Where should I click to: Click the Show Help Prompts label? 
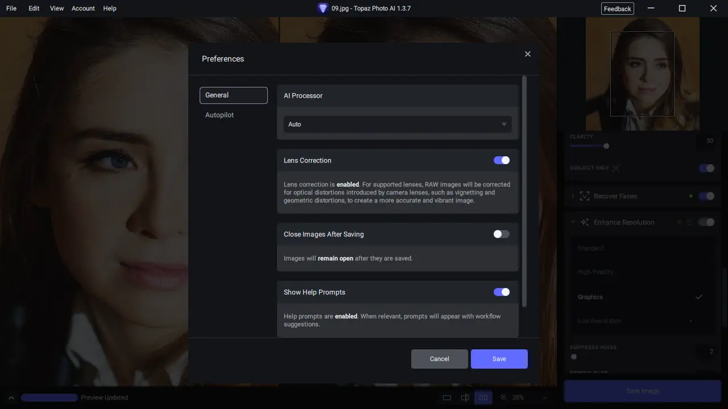[315, 293]
